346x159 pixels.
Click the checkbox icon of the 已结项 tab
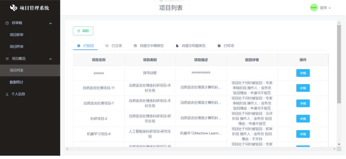[x=219, y=46]
